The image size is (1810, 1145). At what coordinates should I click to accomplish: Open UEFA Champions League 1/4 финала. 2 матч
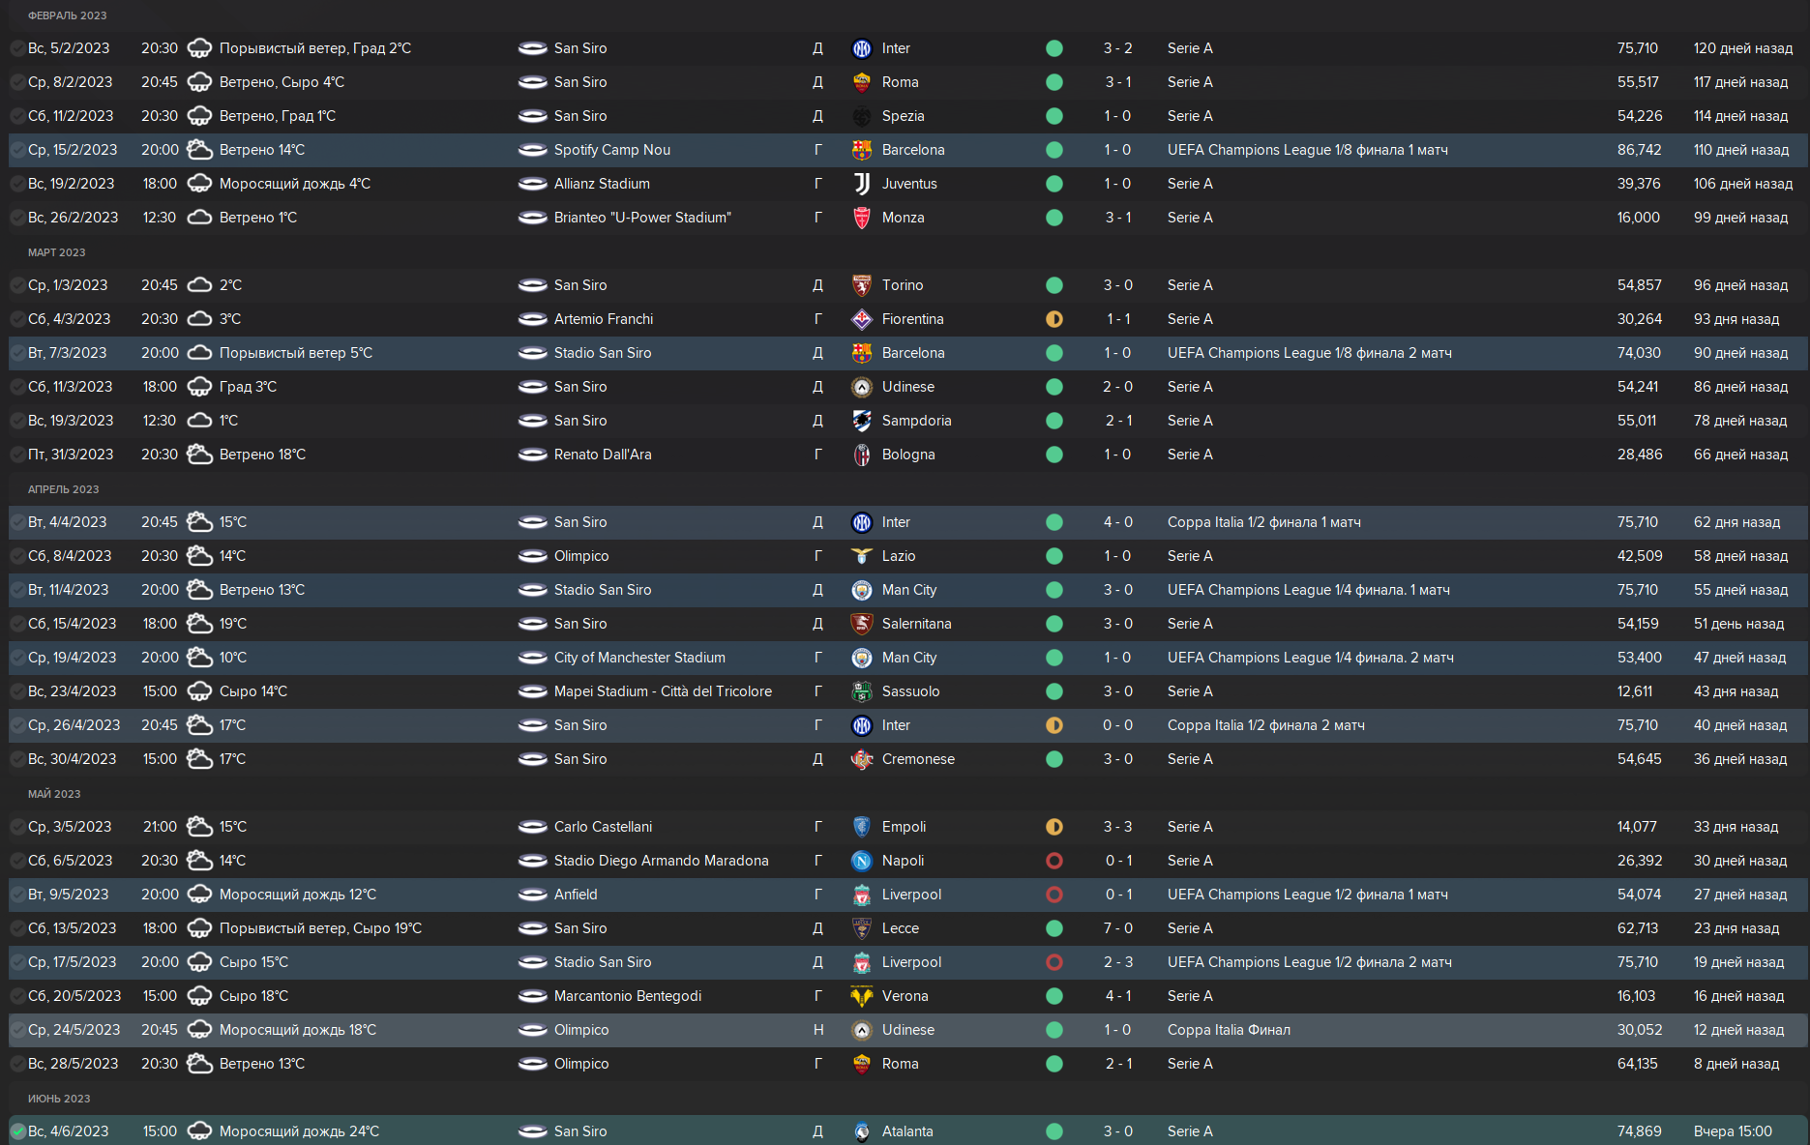coord(1311,658)
